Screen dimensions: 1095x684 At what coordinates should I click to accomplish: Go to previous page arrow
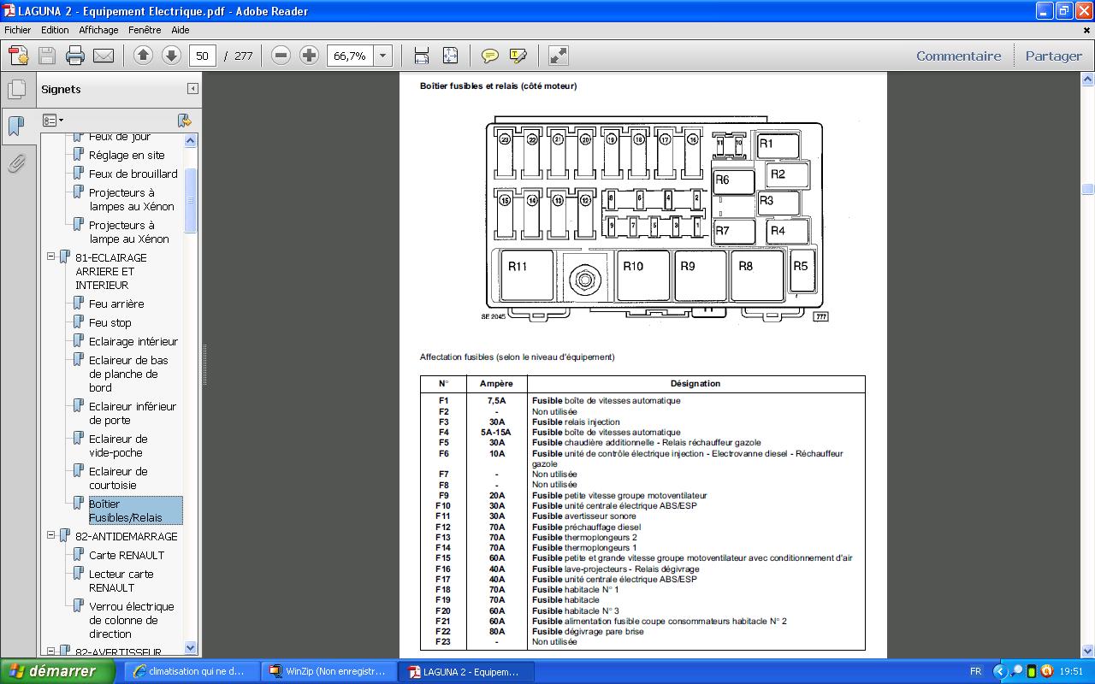(143, 56)
